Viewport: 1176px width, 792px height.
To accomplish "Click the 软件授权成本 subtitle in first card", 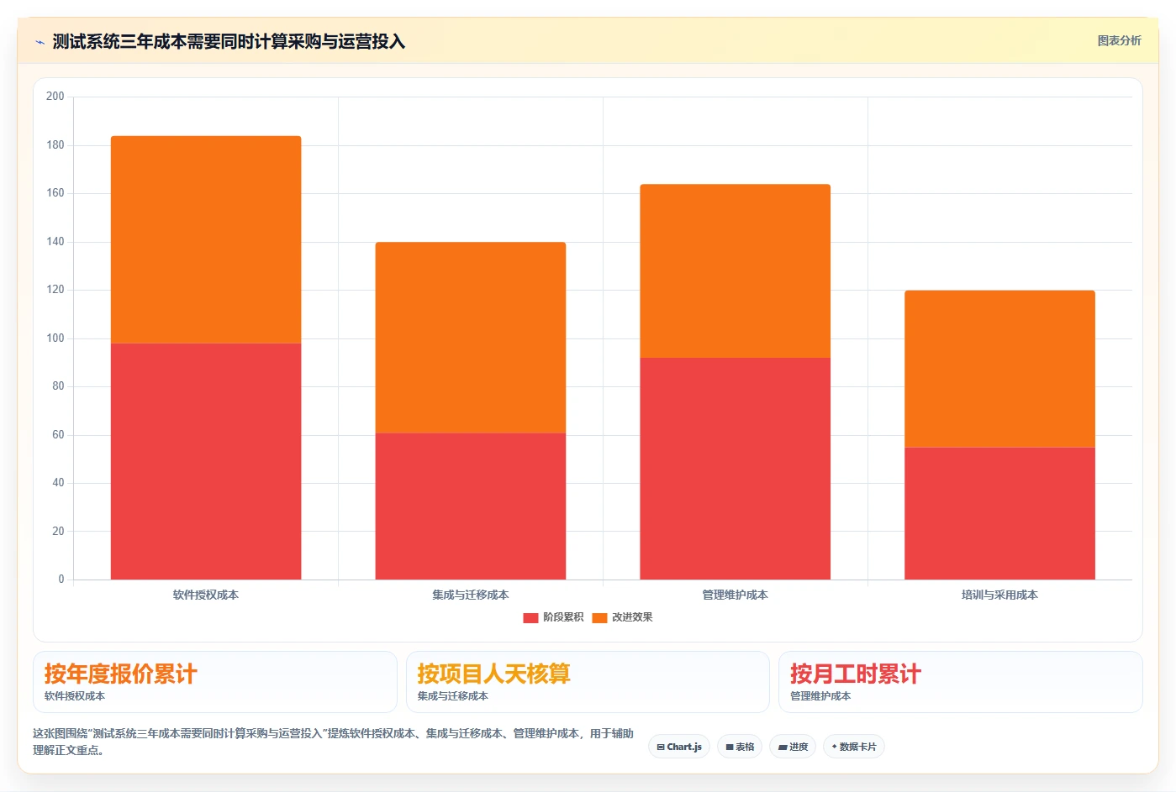I will coord(75,696).
